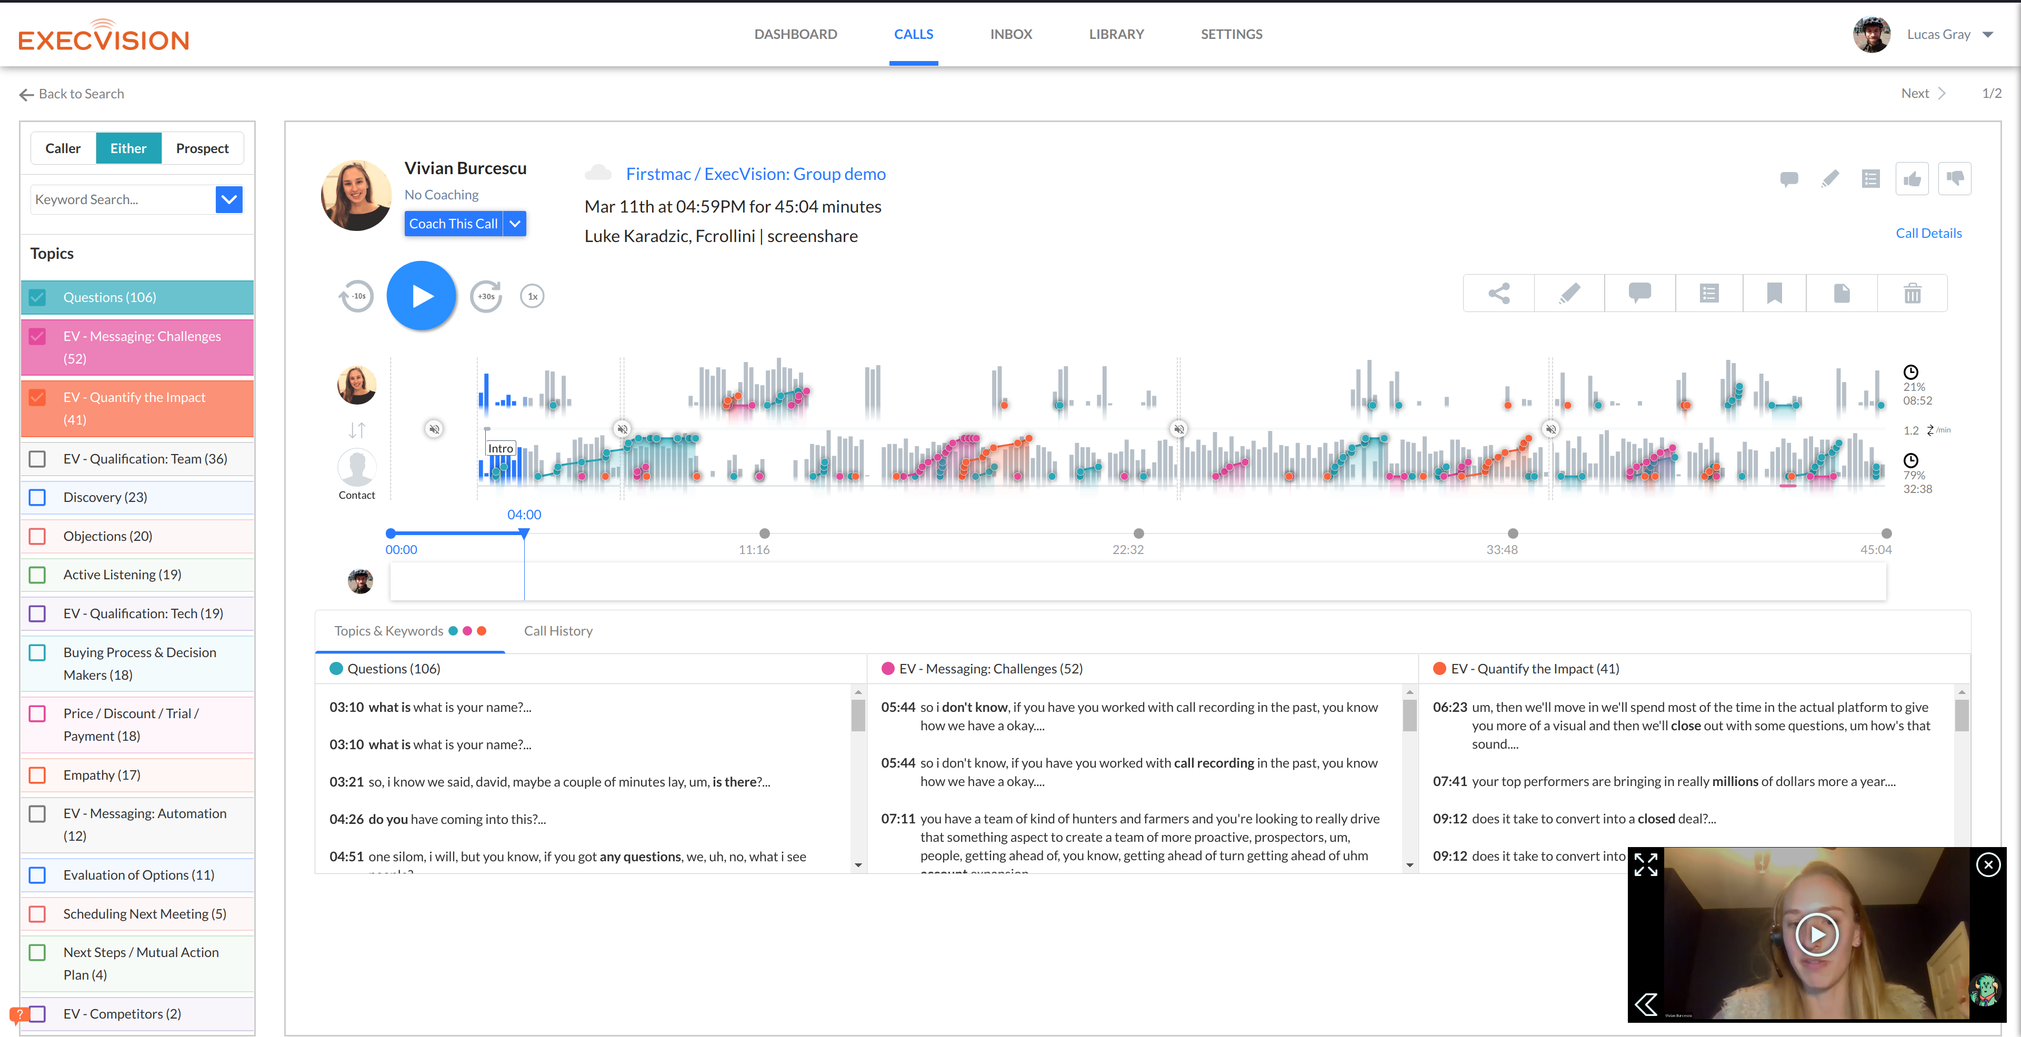
Task: Switch to the Call History tab
Action: (x=558, y=631)
